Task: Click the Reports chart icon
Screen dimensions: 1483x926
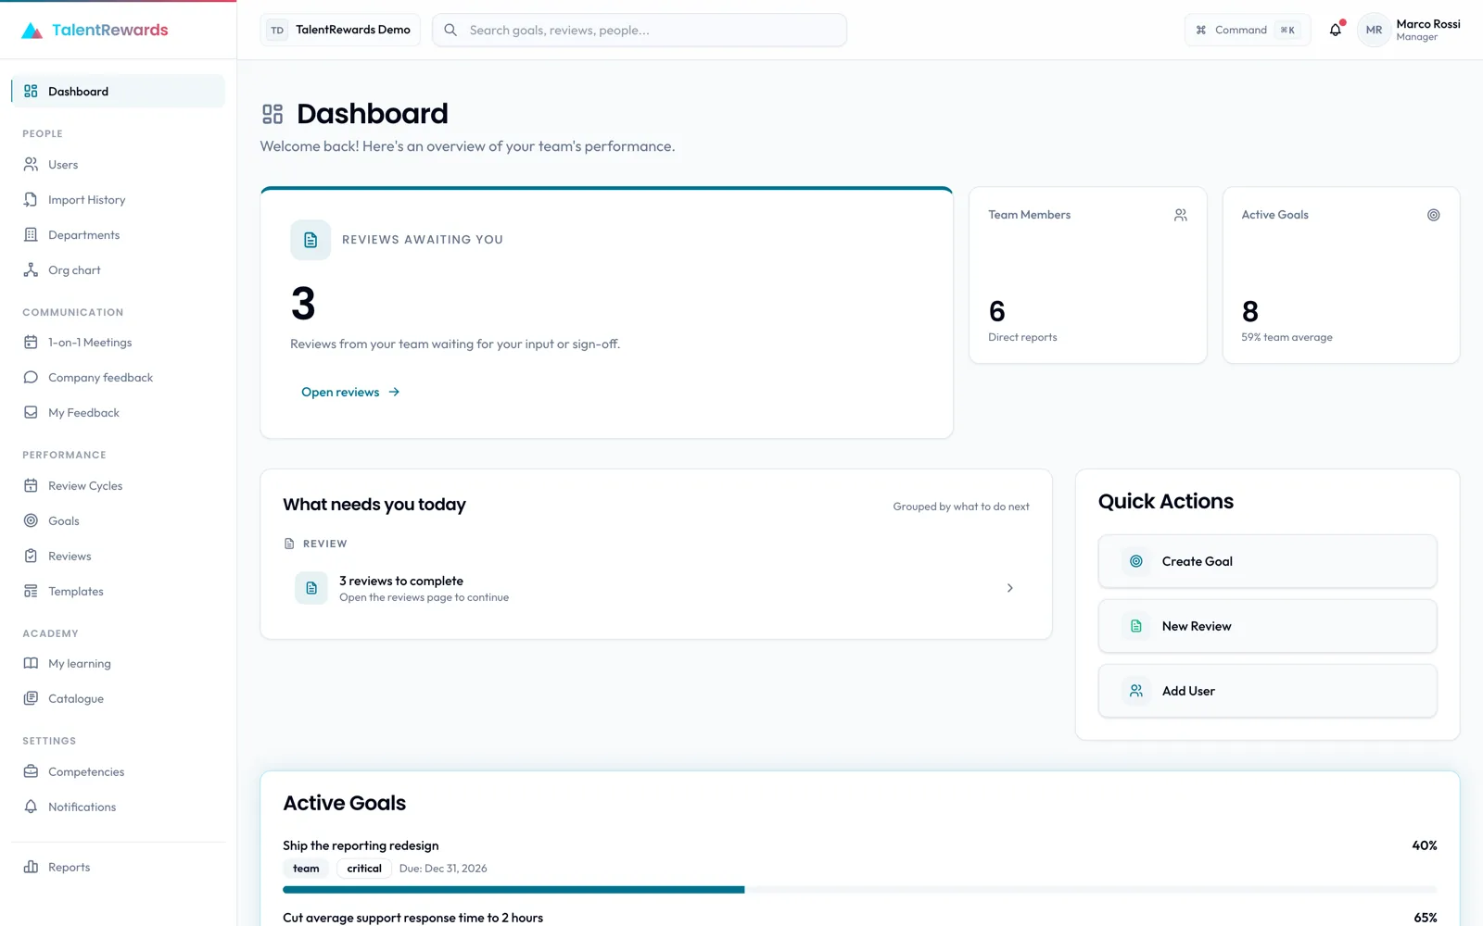Action: [x=31, y=867]
